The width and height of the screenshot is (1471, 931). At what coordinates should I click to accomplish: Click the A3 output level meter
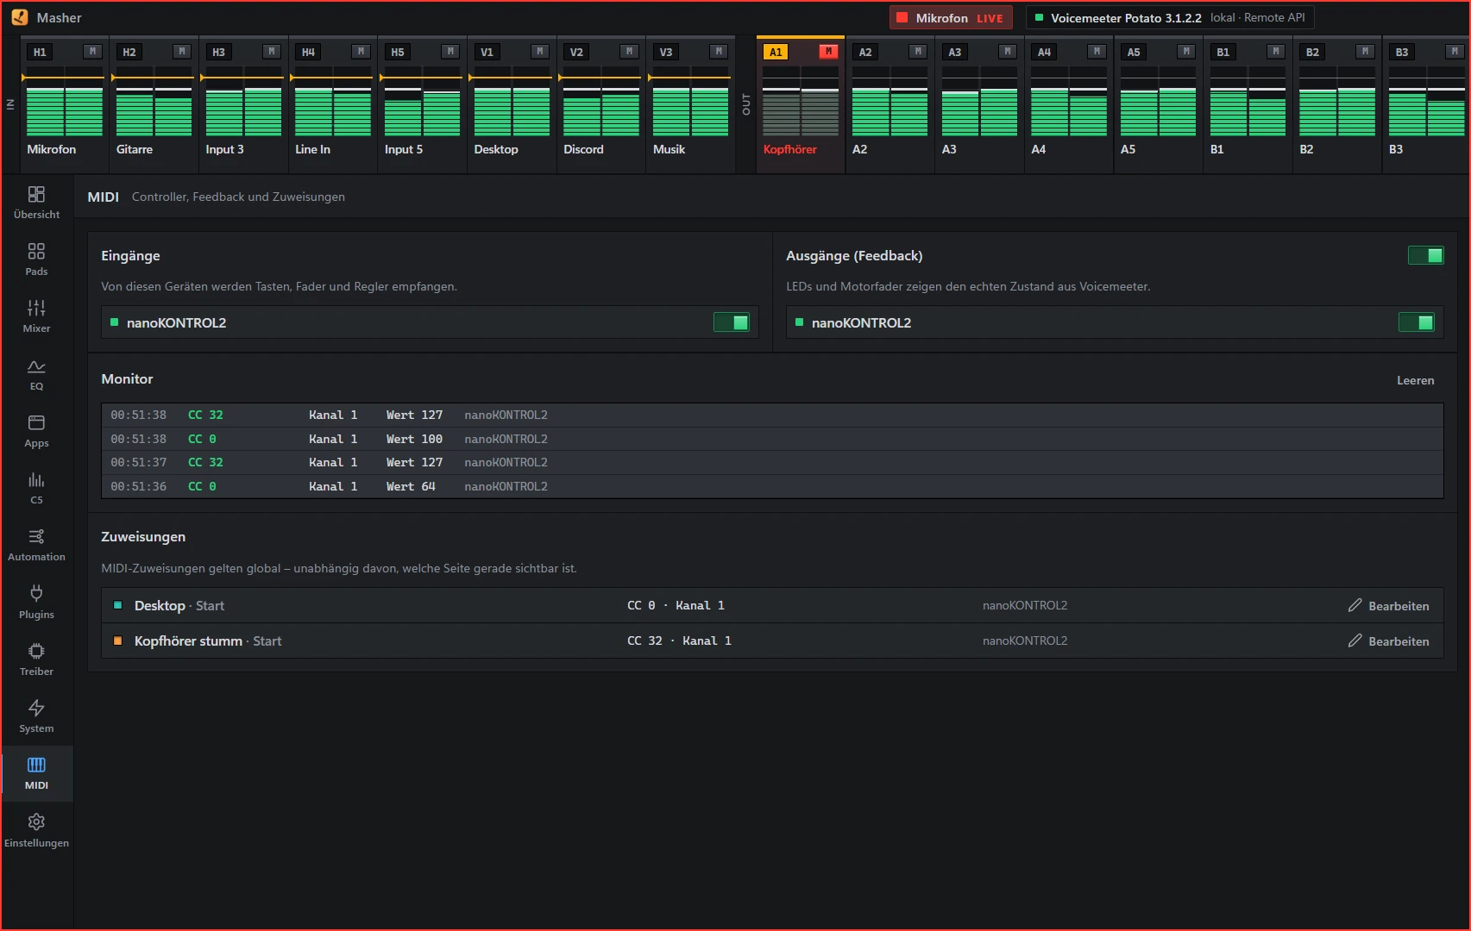pyautogui.click(x=979, y=102)
